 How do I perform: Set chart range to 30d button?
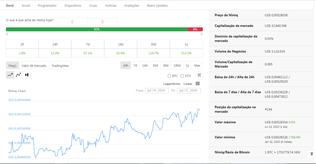155,65
